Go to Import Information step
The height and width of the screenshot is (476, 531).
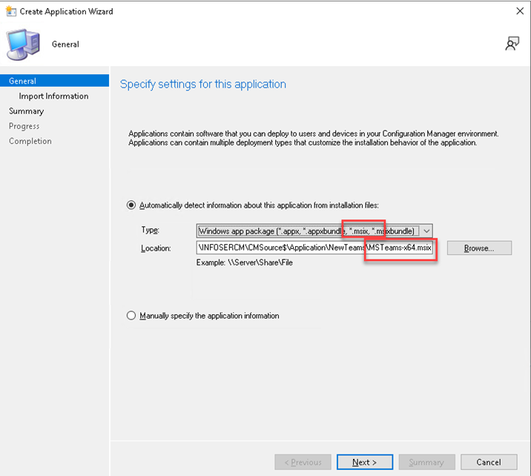[x=53, y=96]
